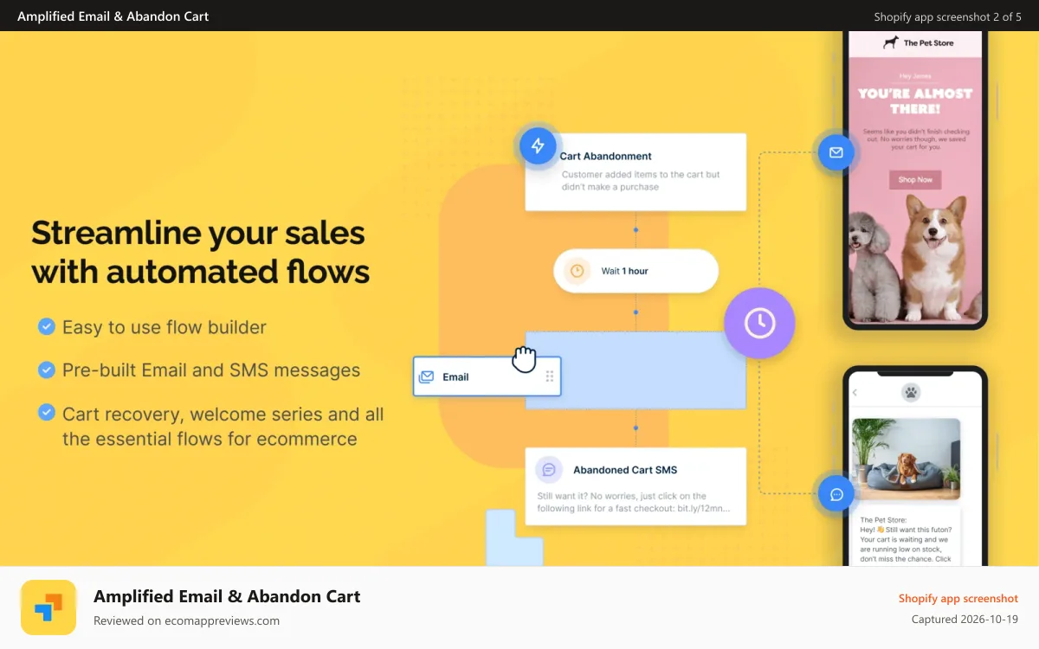
Task: Click the 'Easy to use flow builder' text
Action: (x=165, y=327)
